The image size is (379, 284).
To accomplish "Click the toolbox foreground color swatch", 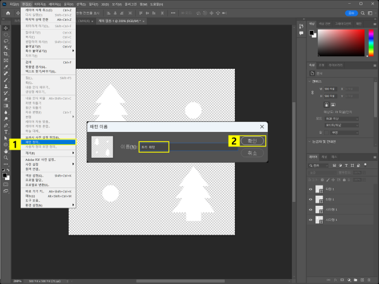I will coord(4,175).
